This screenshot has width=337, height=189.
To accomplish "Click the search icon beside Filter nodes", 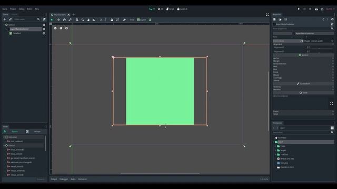I will click(x=38, y=19).
